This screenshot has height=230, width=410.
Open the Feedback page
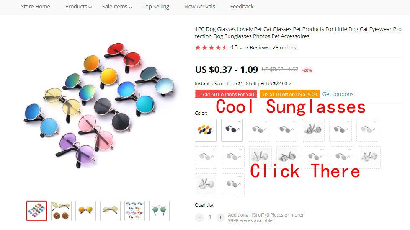(x=242, y=7)
